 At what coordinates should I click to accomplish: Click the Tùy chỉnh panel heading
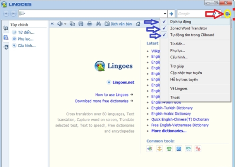coord(19,25)
